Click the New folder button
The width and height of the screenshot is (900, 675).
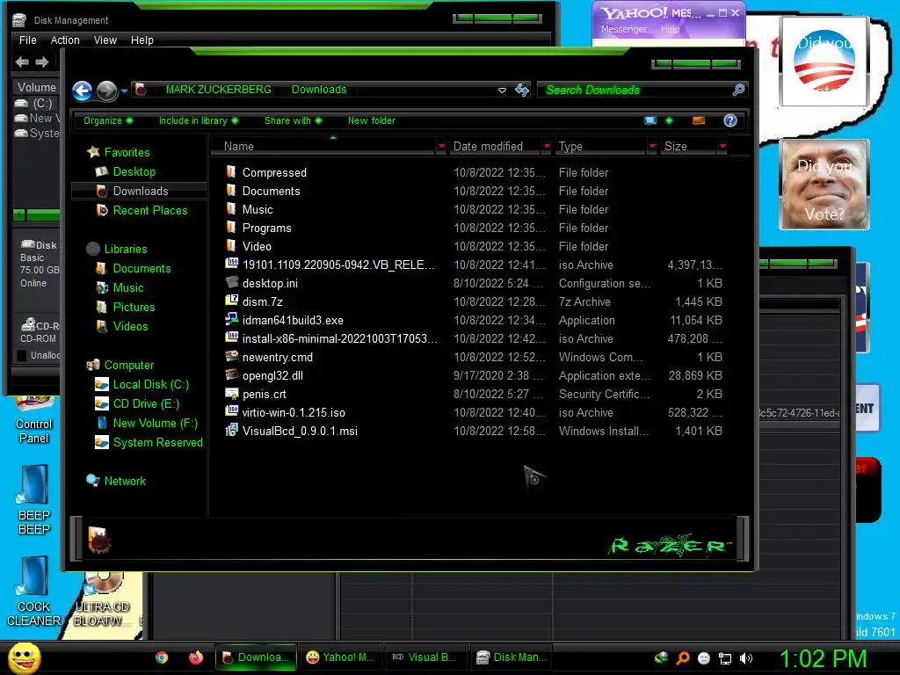click(372, 120)
